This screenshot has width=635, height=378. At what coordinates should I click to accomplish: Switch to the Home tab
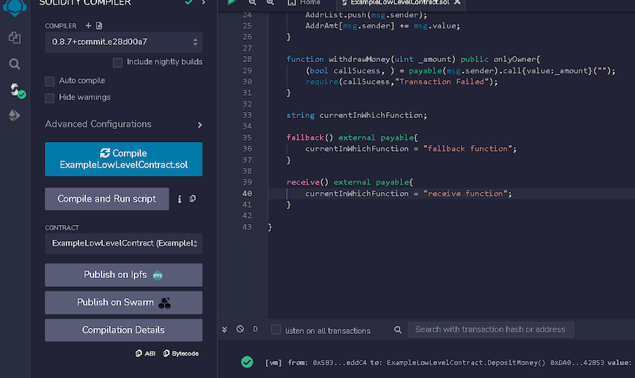pyautogui.click(x=304, y=2)
